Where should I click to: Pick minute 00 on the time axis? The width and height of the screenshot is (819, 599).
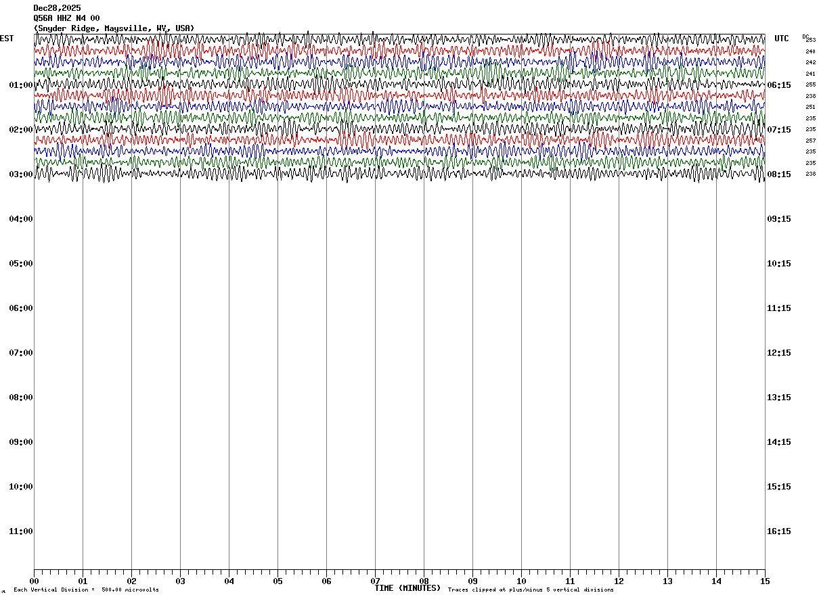tap(34, 581)
